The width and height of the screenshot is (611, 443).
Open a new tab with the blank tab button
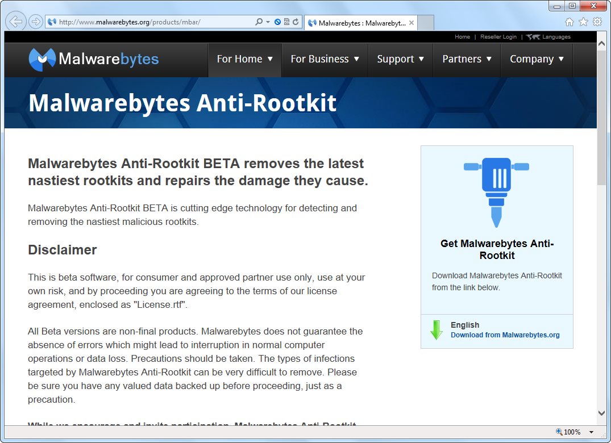tap(426, 23)
